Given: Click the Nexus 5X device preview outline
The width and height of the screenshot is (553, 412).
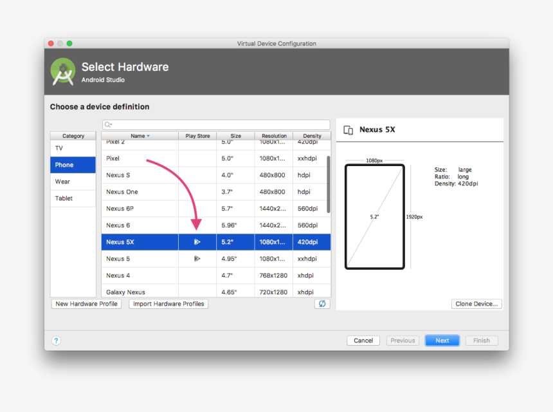Looking at the screenshot, I should [374, 217].
